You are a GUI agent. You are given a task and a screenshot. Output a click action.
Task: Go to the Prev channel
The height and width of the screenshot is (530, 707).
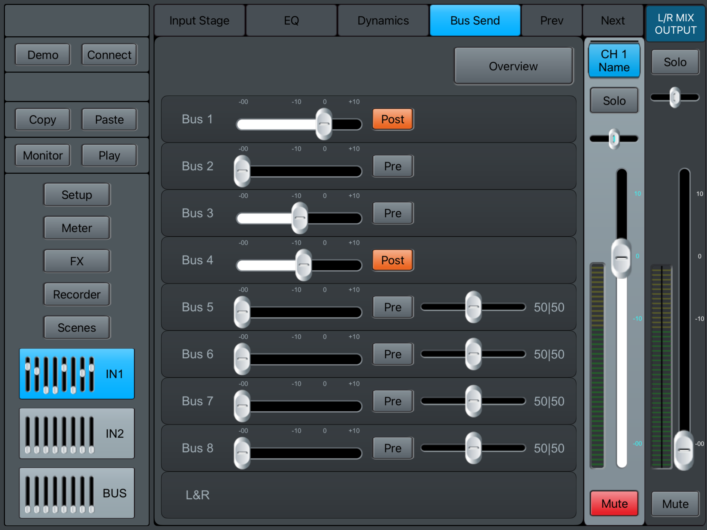[x=552, y=21]
